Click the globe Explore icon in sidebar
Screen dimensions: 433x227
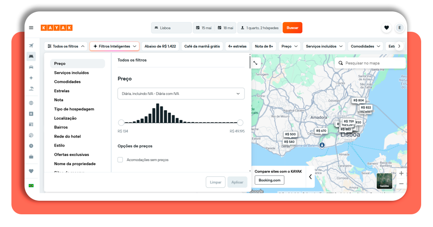click(x=31, y=103)
